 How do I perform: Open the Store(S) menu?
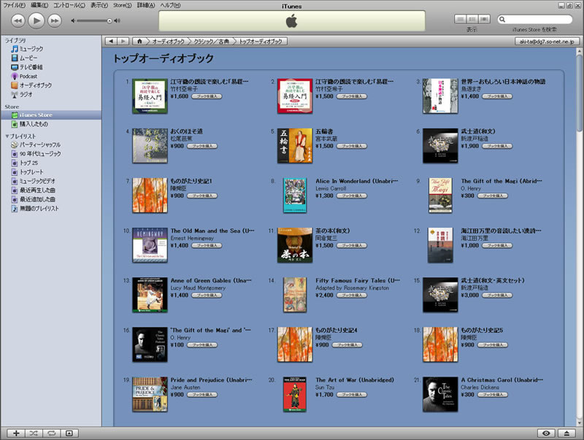tap(122, 5)
